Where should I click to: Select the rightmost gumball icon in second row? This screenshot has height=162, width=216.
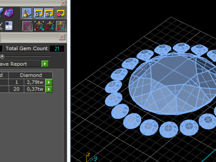[x=61, y=26]
